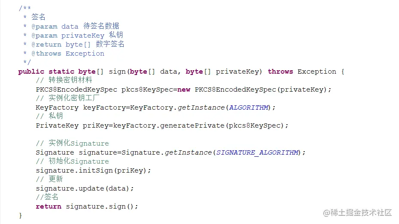The height and width of the screenshot is (224, 399).
Task: Click the @throws Exception javadoc tag
Action: tap(68, 54)
